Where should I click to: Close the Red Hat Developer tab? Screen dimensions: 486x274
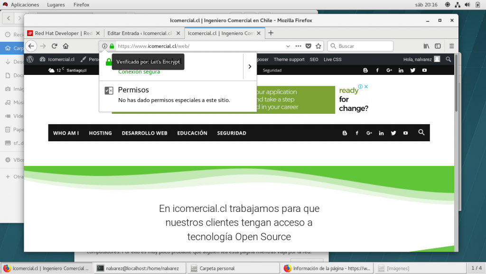point(98,33)
